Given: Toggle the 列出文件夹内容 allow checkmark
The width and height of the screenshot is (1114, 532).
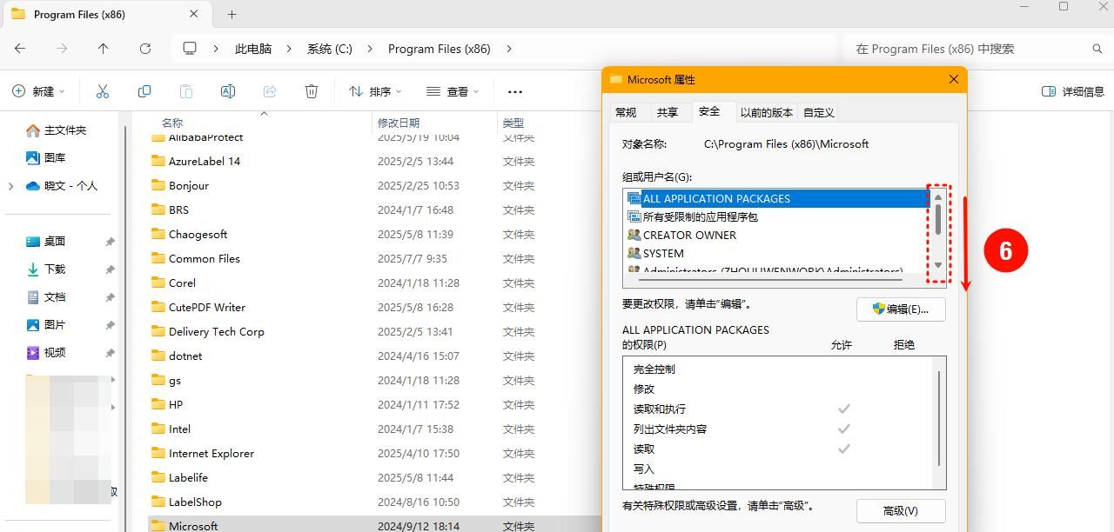Looking at the screenshot, I should [842, 429].
